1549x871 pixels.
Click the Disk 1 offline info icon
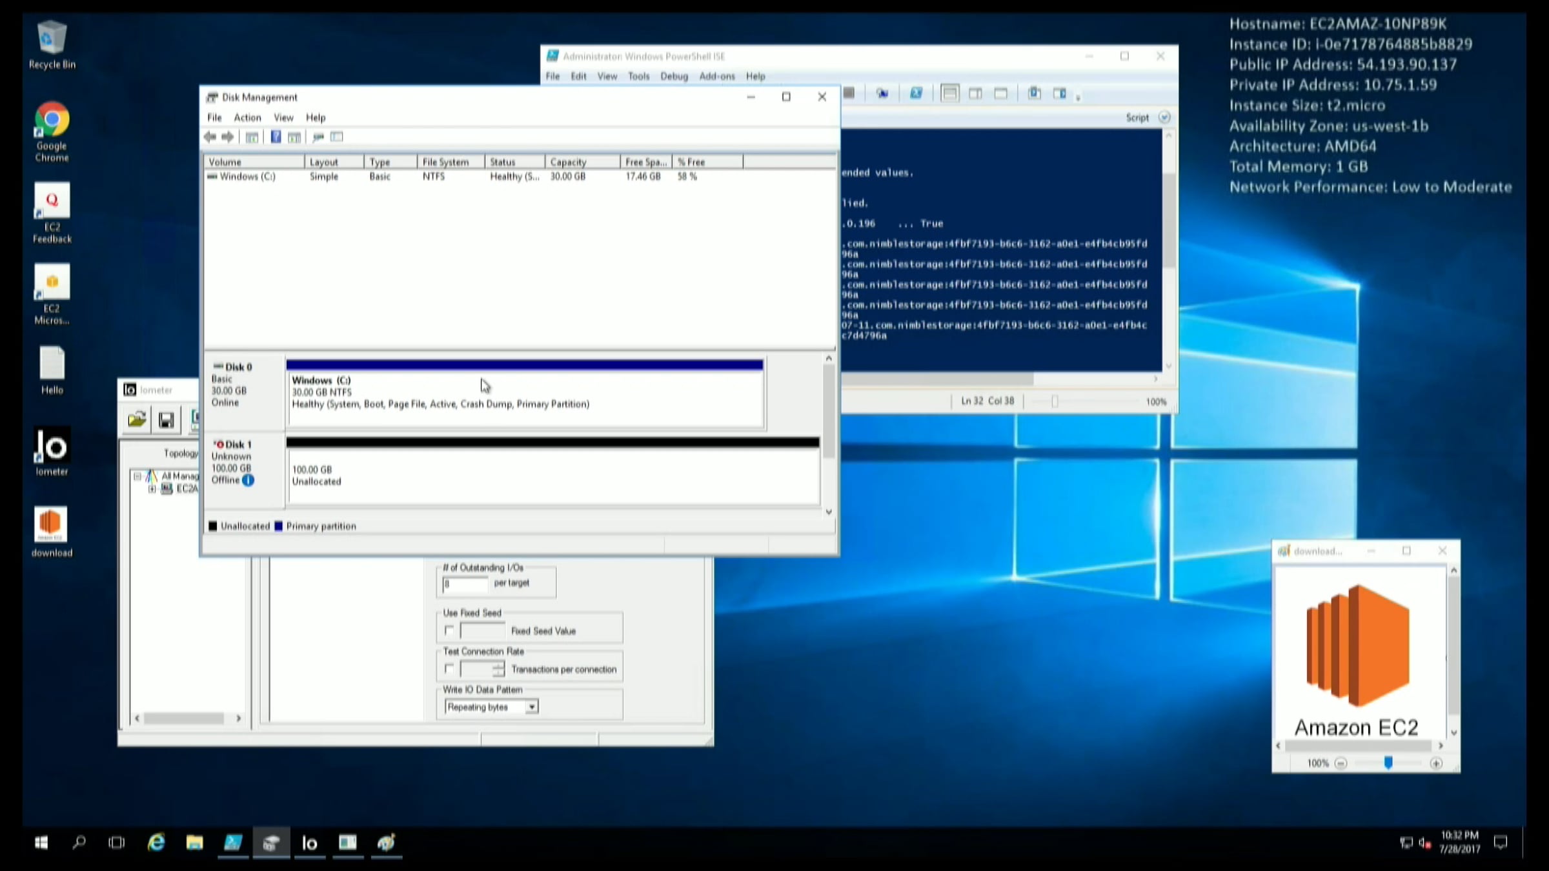click(248, 480)
